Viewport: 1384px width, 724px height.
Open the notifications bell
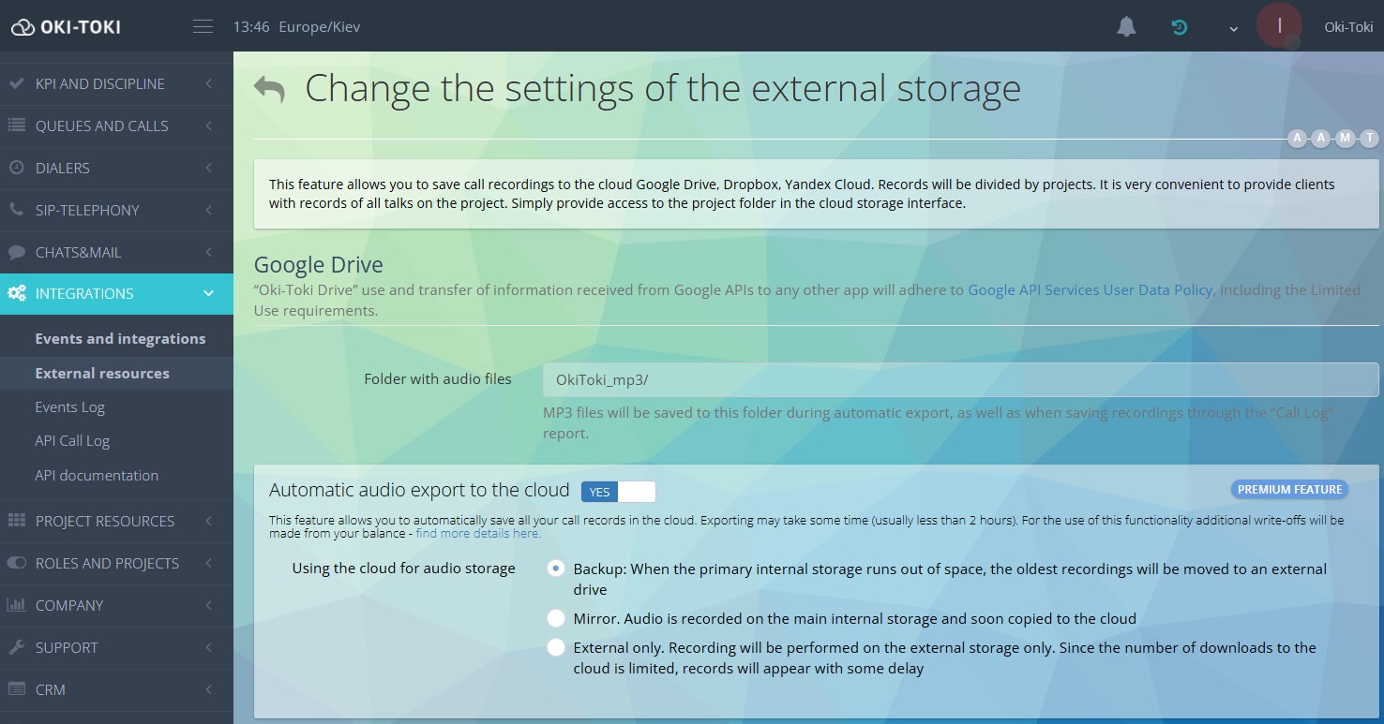1126,27
